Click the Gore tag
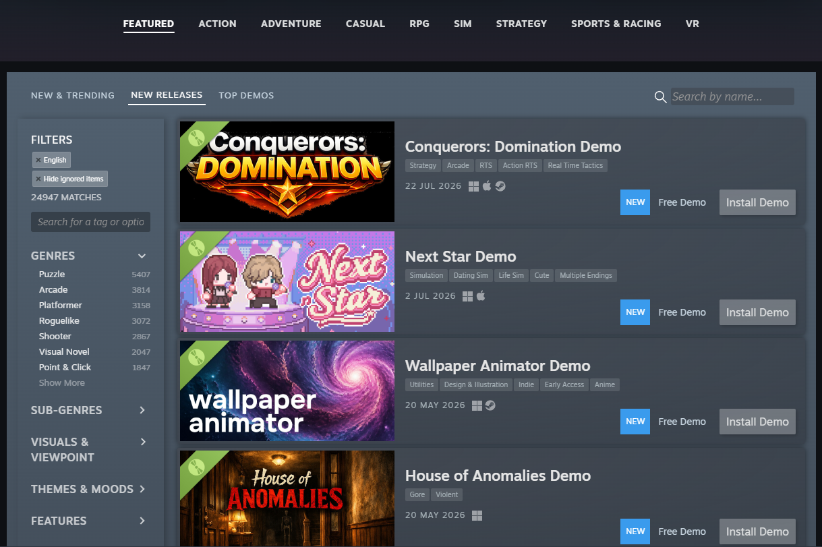 point(417,494)
